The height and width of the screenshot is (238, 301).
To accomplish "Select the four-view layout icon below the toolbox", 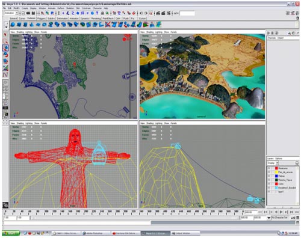I will [x=5, y=89].
